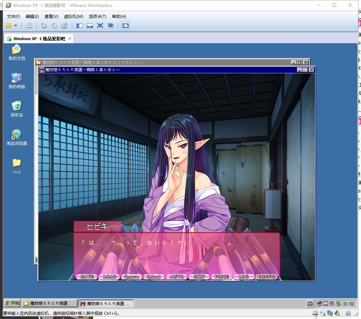The height and width of the screenshot is (319, 361).
Task: Open the 选项卡(T) menu
Action: tap(97, 16)
